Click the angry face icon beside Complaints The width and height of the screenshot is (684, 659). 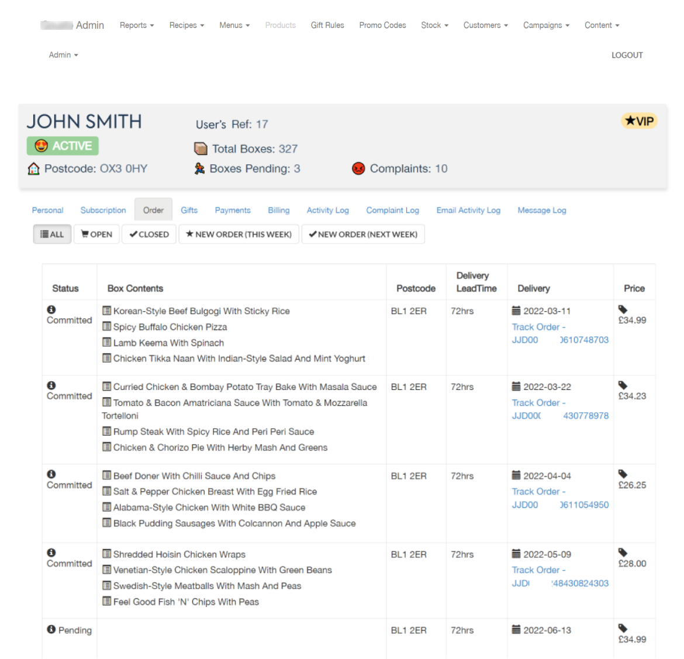[x=358, y=168]
